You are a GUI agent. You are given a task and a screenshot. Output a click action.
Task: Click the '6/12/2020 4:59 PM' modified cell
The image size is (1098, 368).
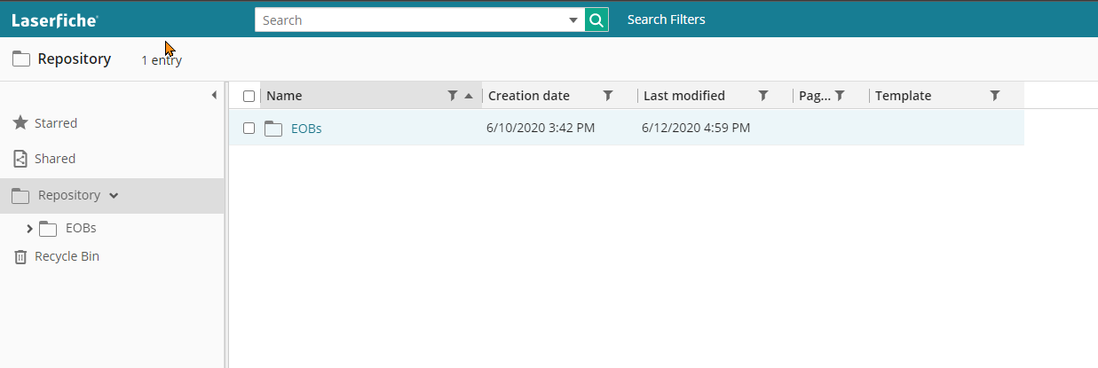coord(696,128)
